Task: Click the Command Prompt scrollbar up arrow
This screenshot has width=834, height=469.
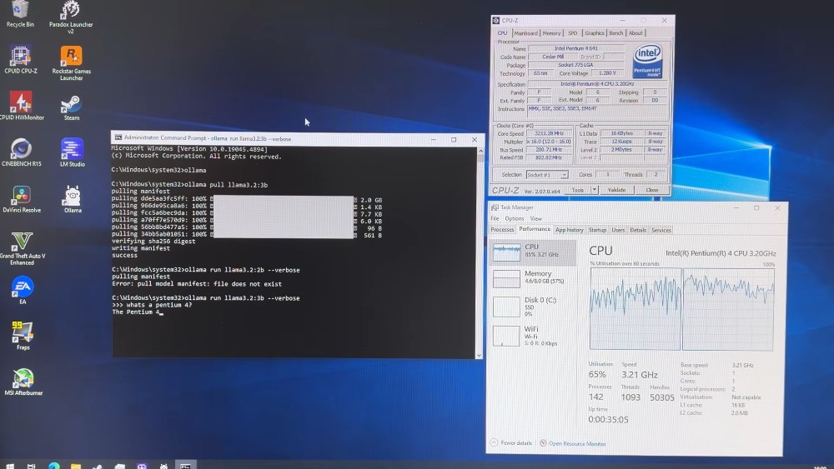Action: click(480, 151)
